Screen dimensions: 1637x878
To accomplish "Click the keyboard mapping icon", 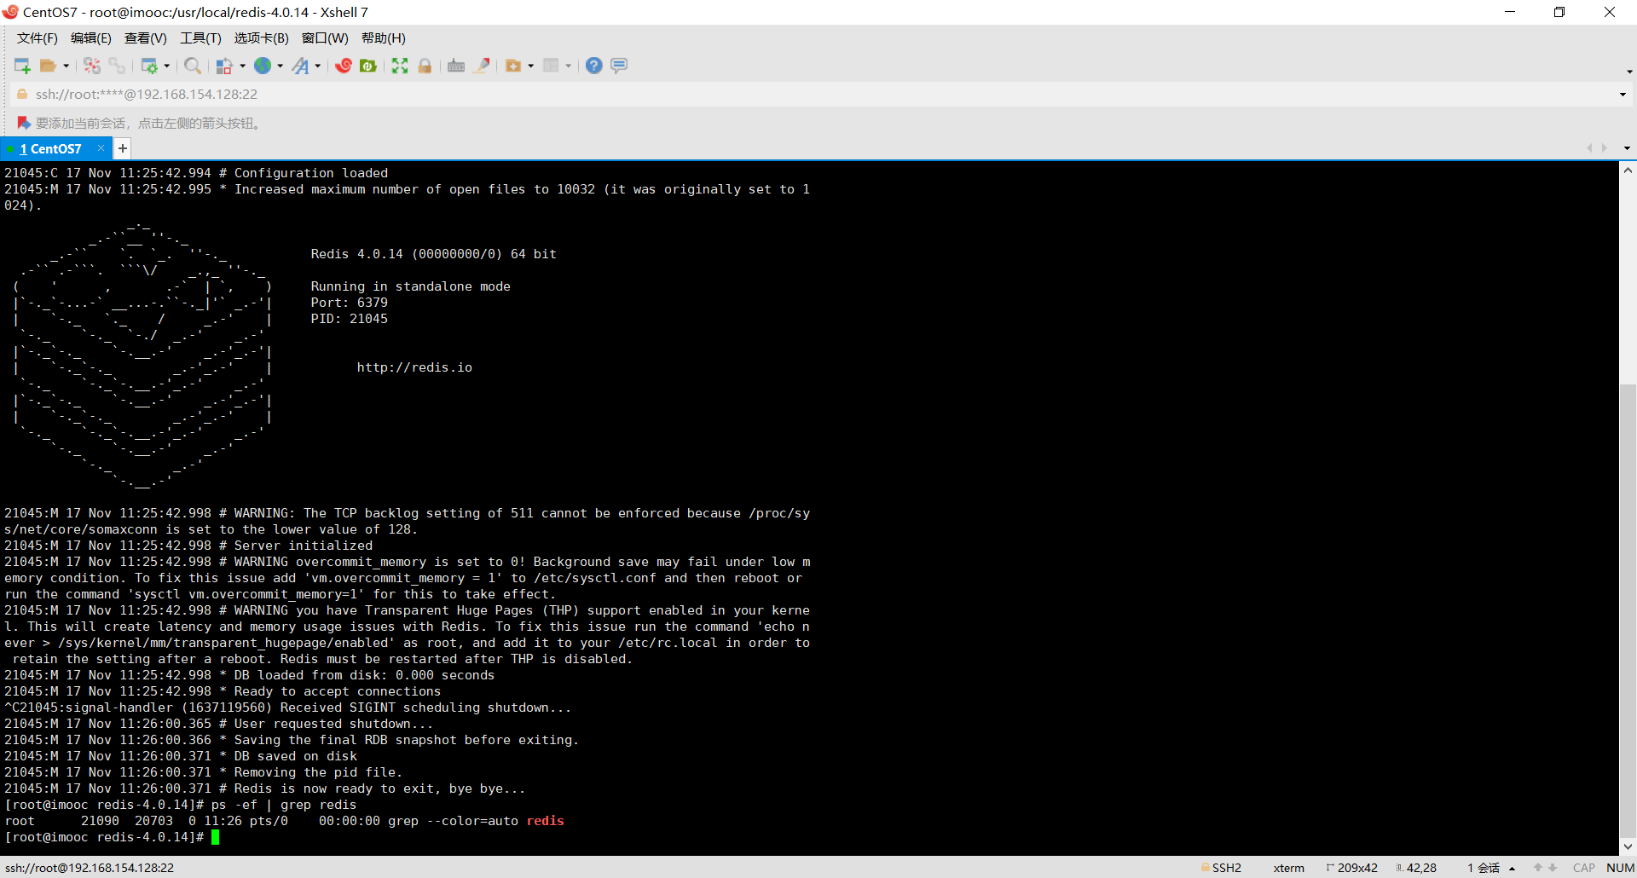I will pos(456,66).
